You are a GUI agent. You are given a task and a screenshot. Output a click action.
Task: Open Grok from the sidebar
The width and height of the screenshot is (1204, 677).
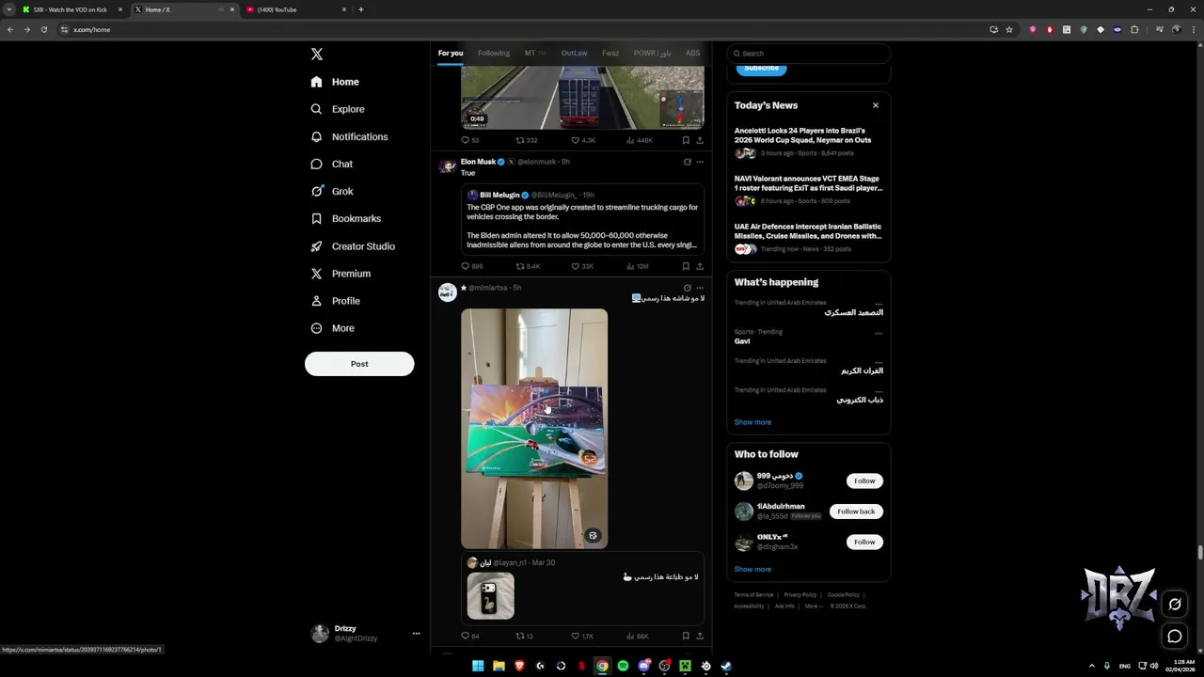[x=331, y=191]
